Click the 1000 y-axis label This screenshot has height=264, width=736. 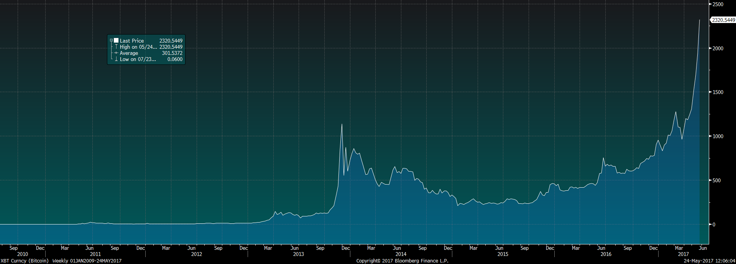[718, 136]
